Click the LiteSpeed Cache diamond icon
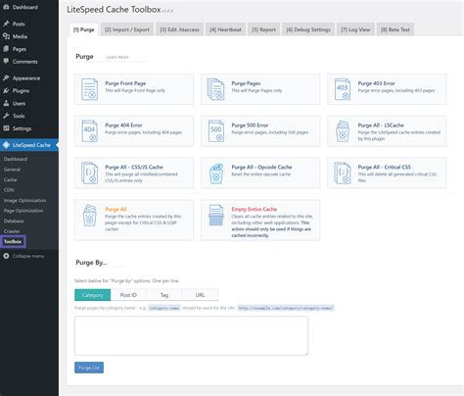 tap(6, 145)
